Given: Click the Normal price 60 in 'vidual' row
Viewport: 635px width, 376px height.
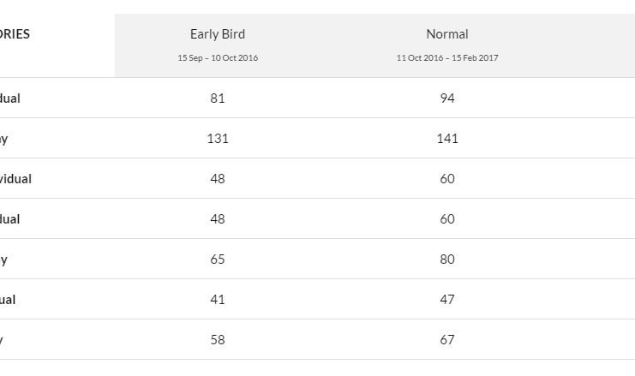Looking at the screenshot, I should [x=447, y=179].
